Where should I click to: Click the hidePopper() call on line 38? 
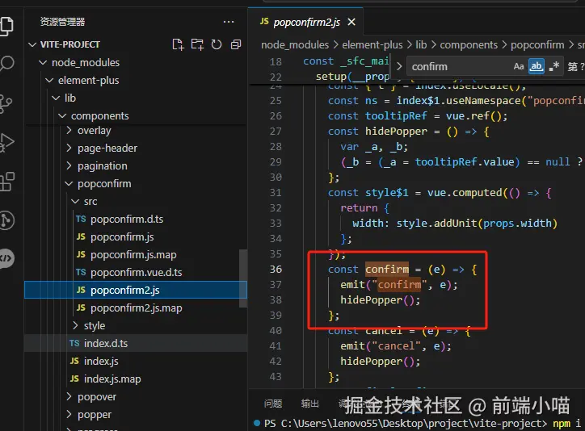pos(381,300)
